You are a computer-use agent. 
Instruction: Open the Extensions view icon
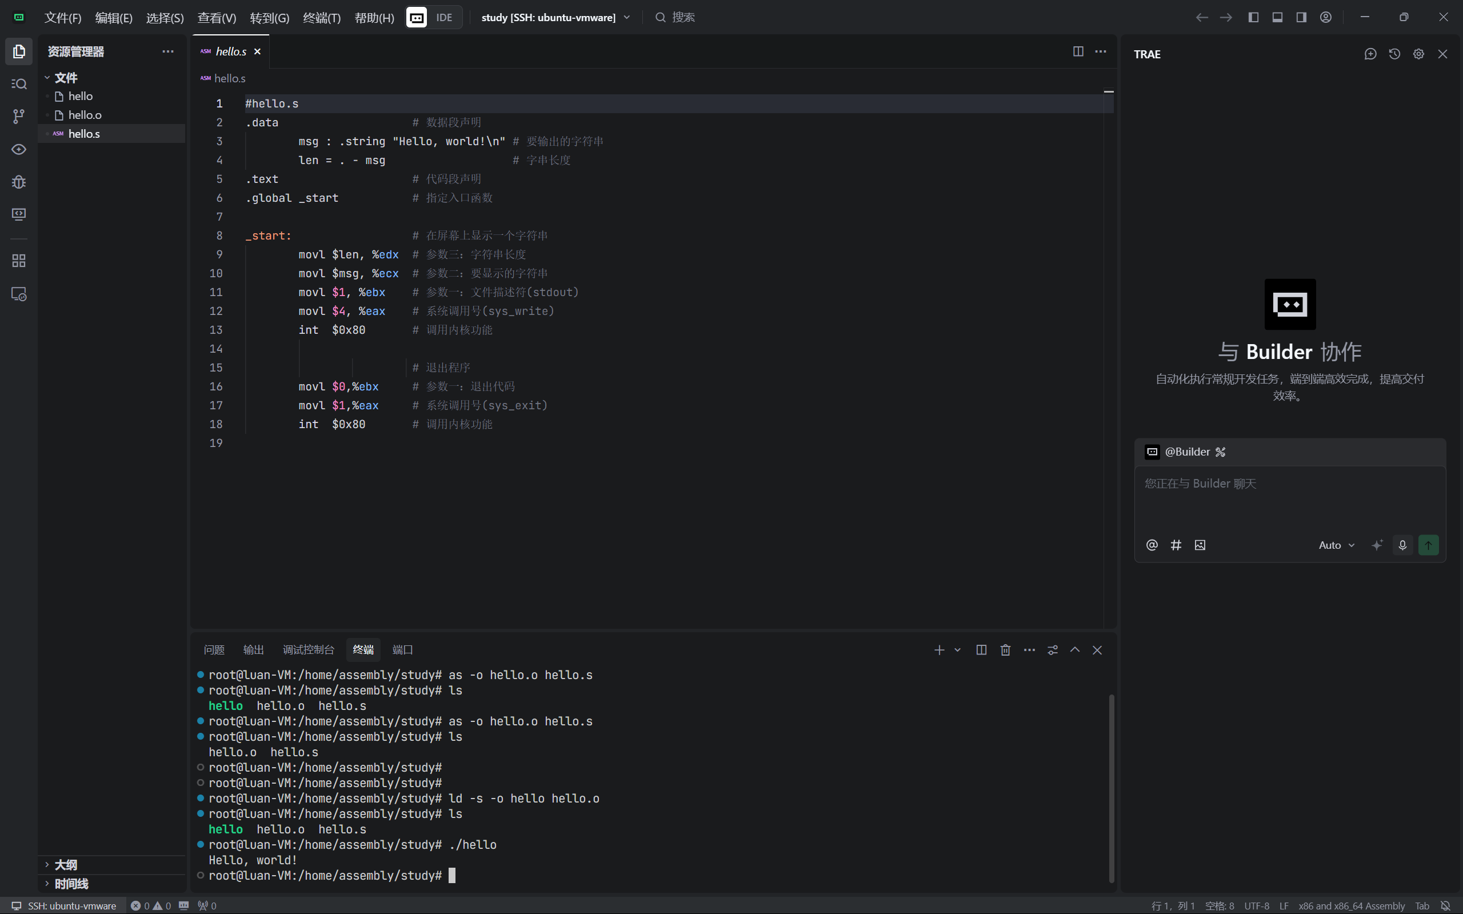click(x=19, y=261)
